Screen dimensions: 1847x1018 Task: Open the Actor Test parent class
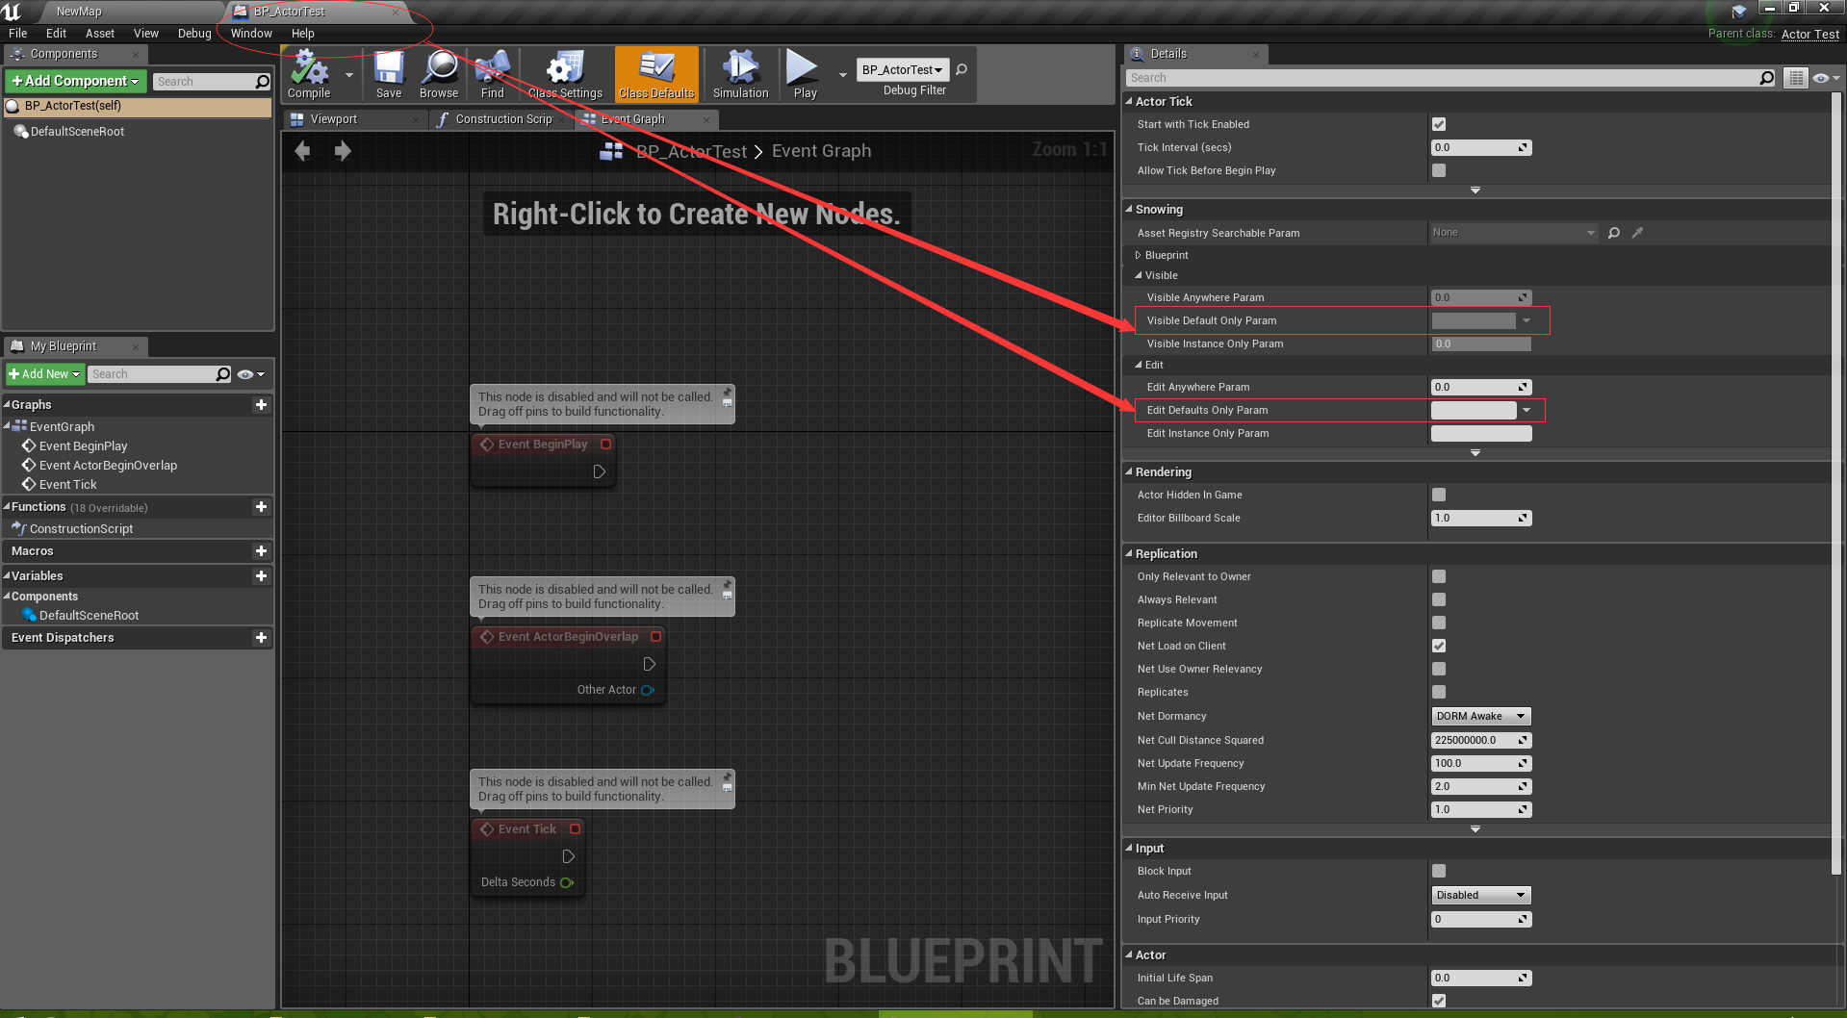[1809, 33]
